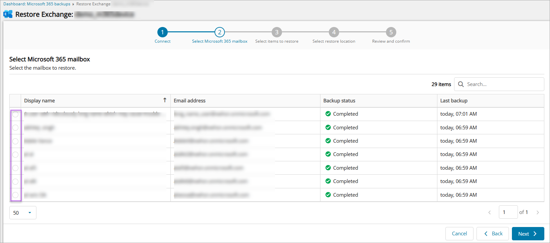The width and height of the screenshot is (550, 243).
Task: Click green Completed checkmark in first row
Action: pos(328,114)
